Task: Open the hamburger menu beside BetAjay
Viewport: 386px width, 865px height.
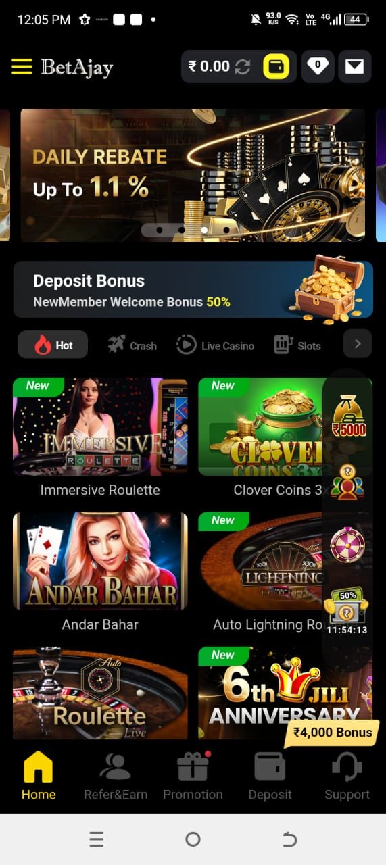Action: [x=22, y=67]
